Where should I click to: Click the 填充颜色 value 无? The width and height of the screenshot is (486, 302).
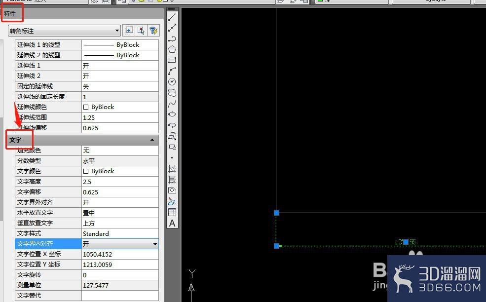[120, 151]
